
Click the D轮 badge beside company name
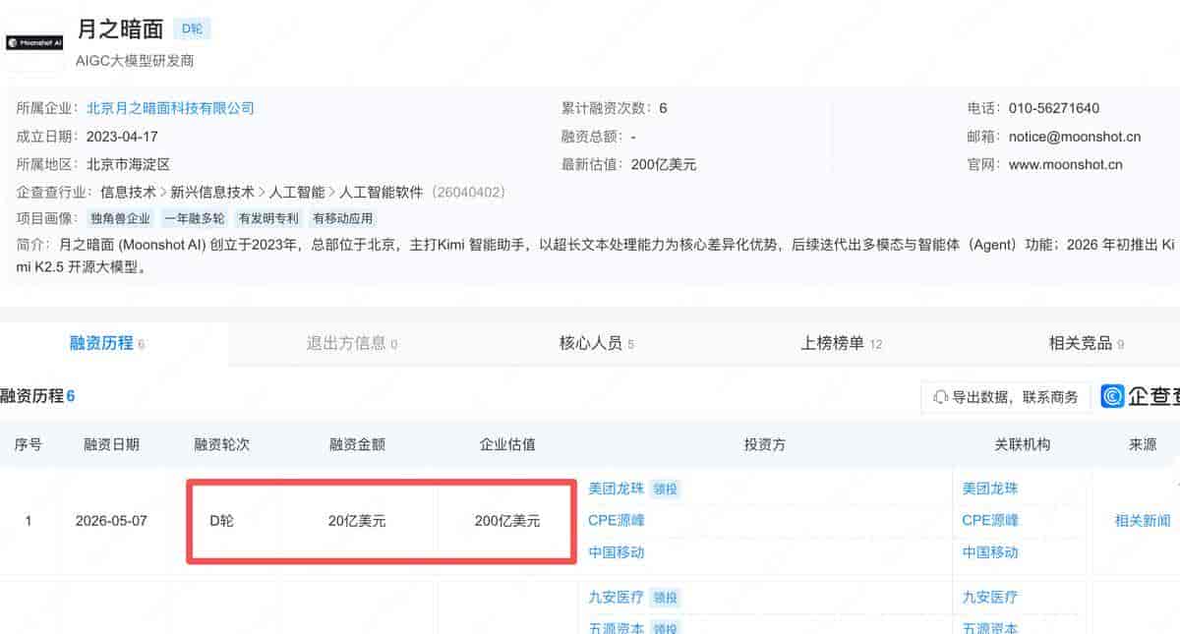192,29
